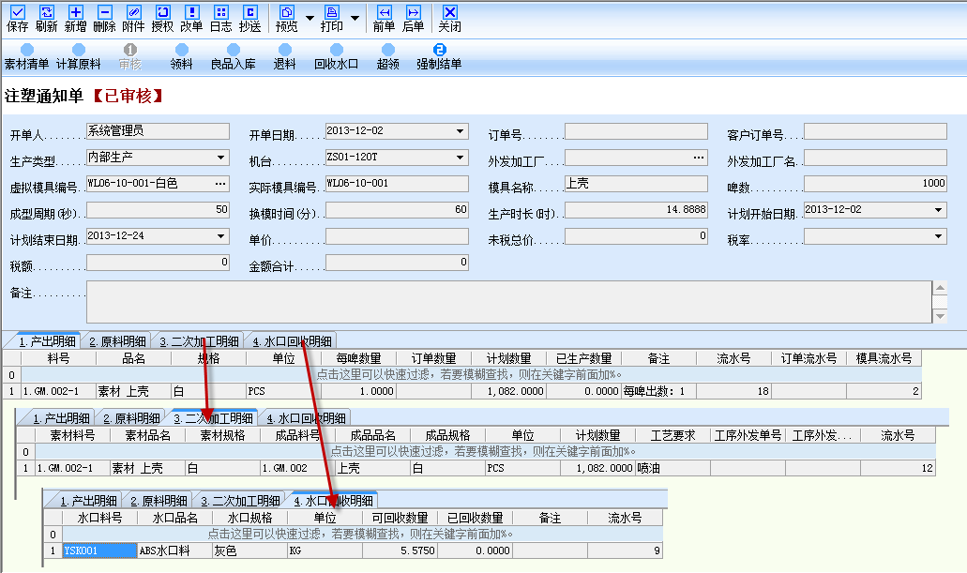Image resolution: width=967 pixels, height=573 pixels.
Task: Click the 备注 scrollbar up arrow
Action: point(940,288)
